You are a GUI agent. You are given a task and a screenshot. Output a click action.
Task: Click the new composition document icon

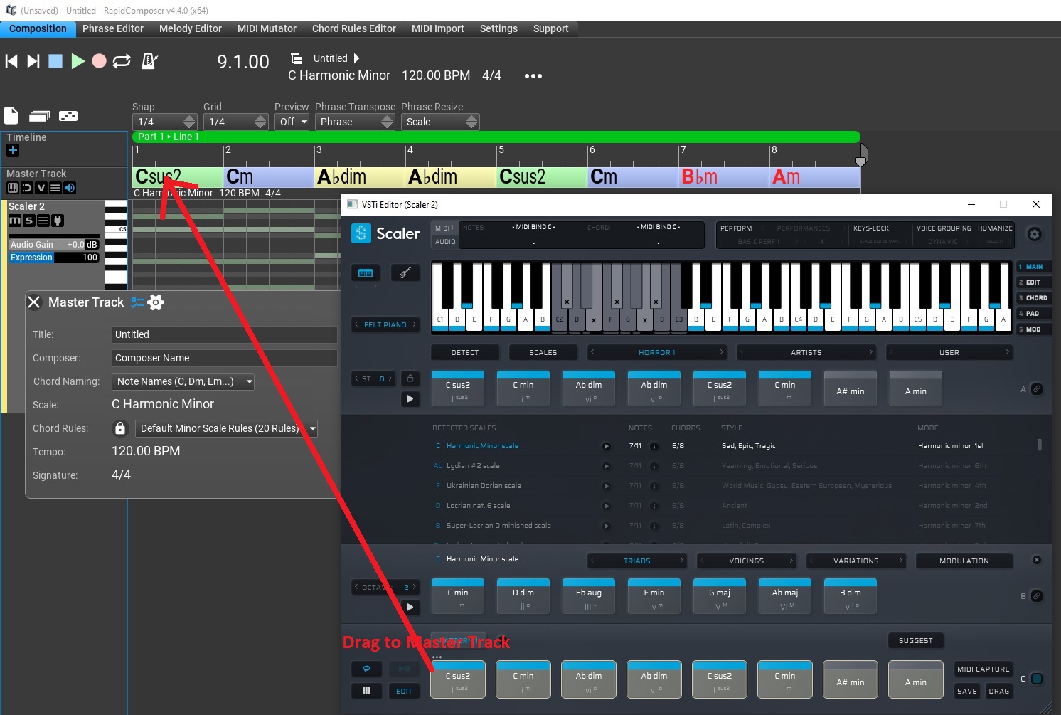(x=11, y=116)
